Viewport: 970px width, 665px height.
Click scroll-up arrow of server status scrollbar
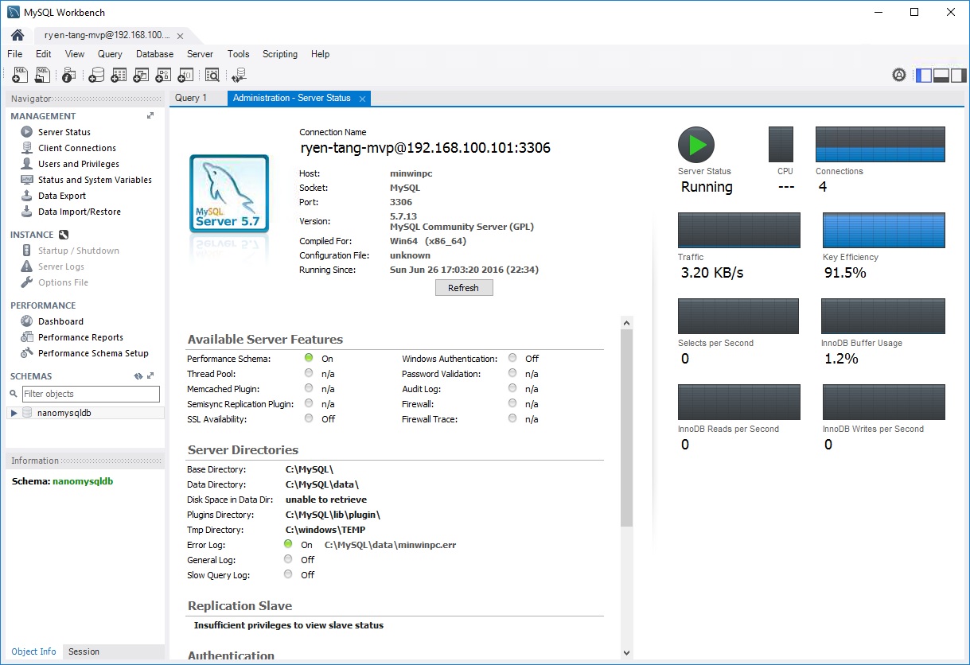[x=627, y=323]
